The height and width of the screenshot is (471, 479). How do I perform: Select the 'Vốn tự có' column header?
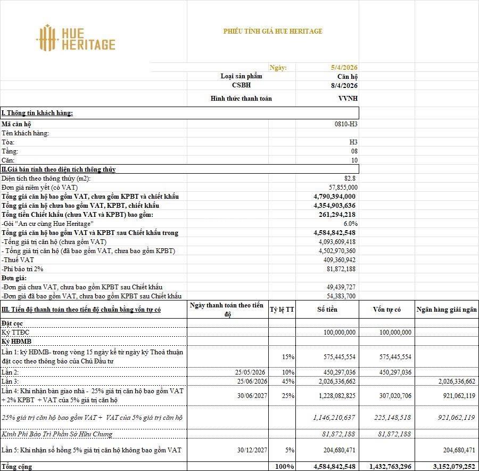(387, 310)
